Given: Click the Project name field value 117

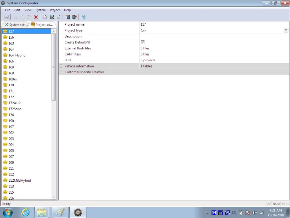Looking at the screenshot, I should coord(214,24).
